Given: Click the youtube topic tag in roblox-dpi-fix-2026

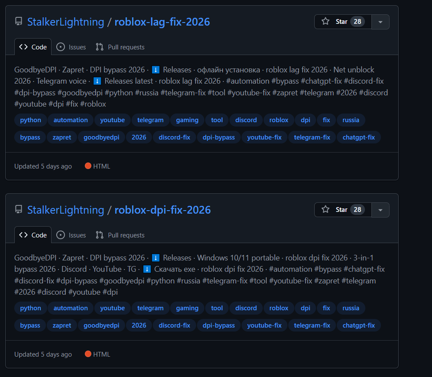Looking at the screenshot, I should click(x=113, y=308).
